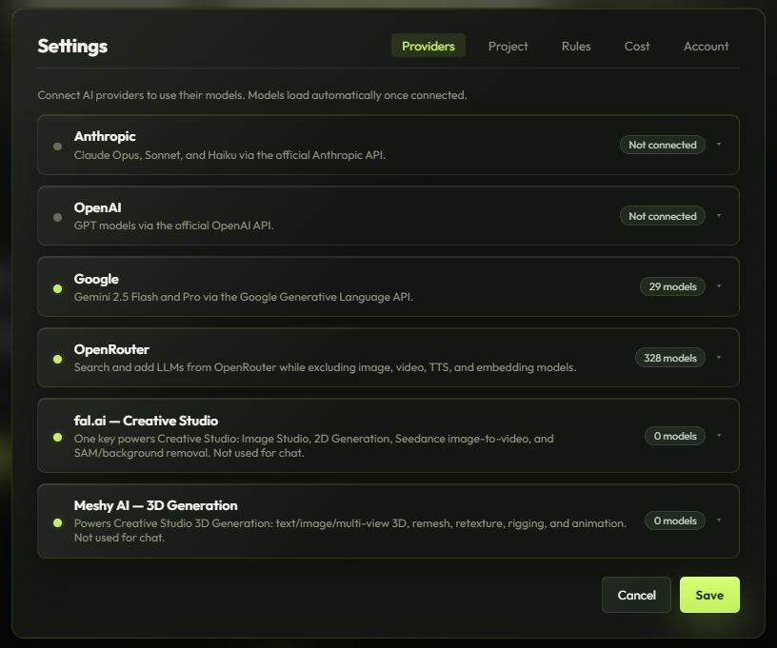The height and width of the screenshot is (648, 777).
Task: Click the OpenAI gray status dot
Action: click(57, 217)
